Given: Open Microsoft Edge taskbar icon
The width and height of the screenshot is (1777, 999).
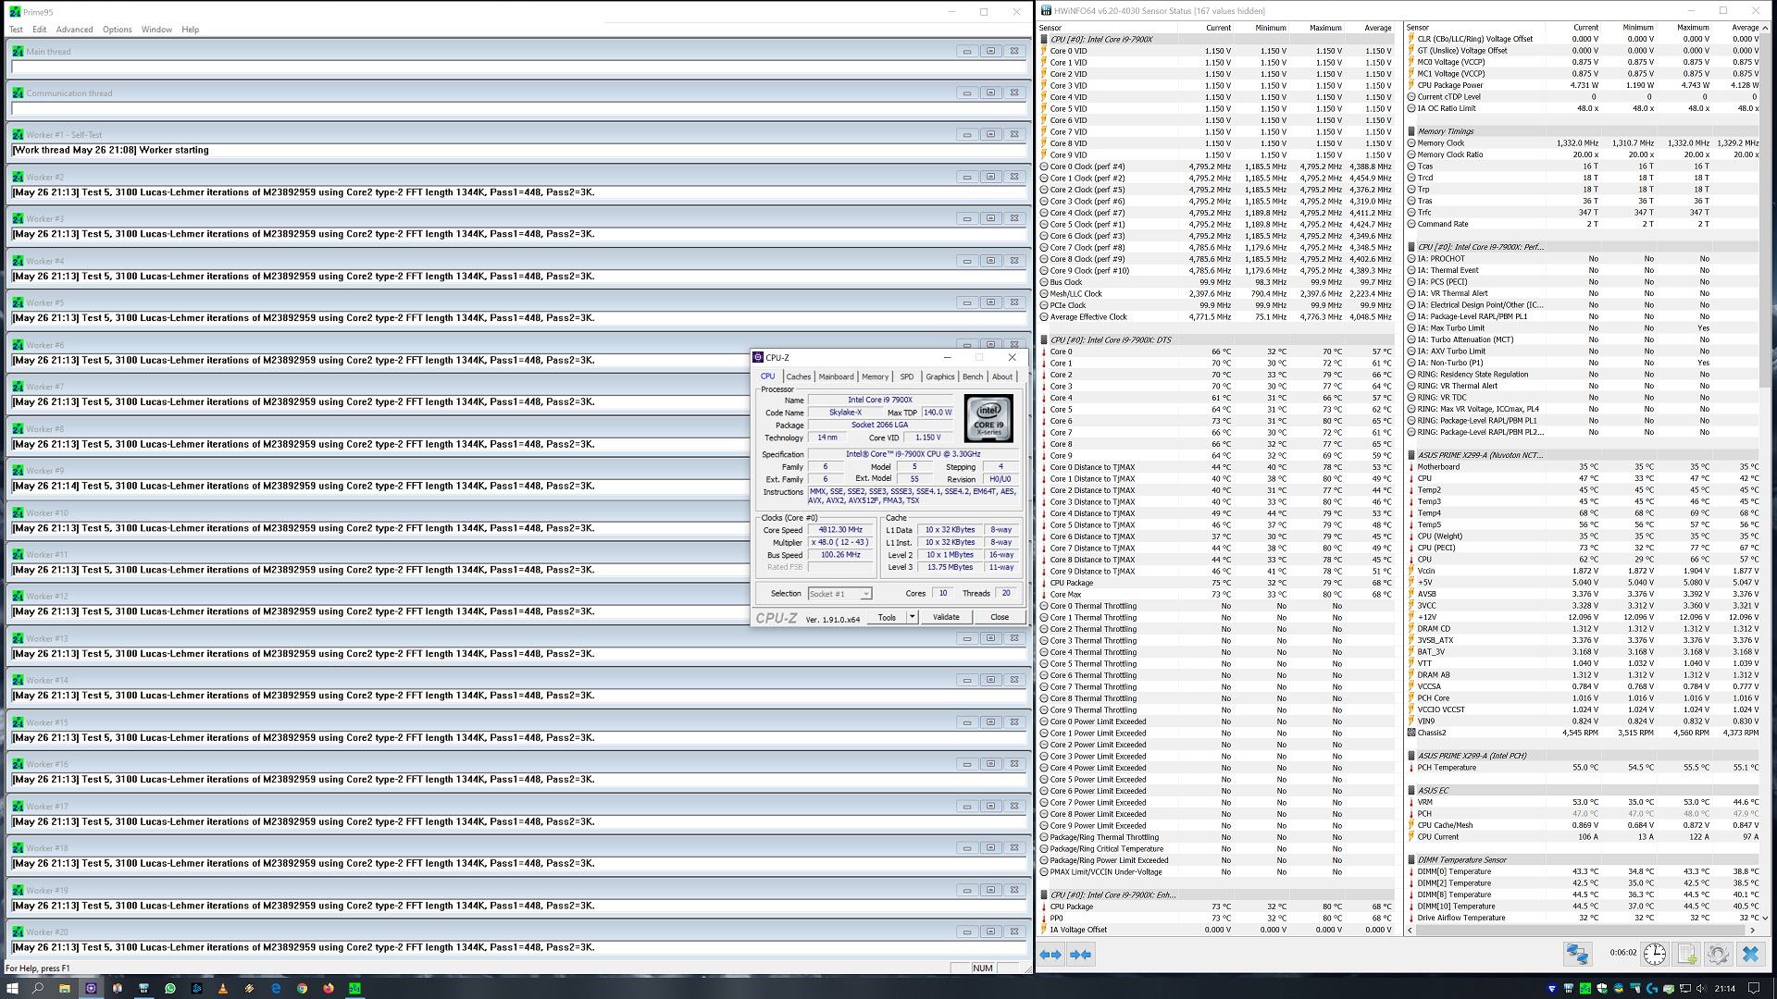Looking at the screenshot, I should pyautogui.click(x=276, y=988).
